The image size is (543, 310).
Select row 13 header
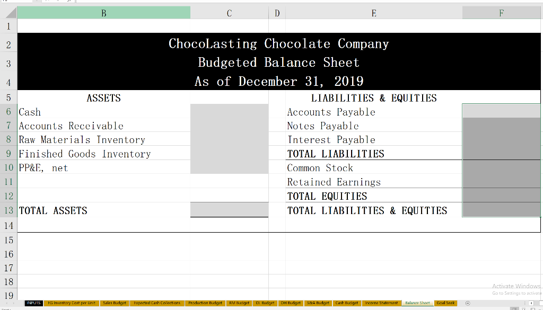coord(8,210)
